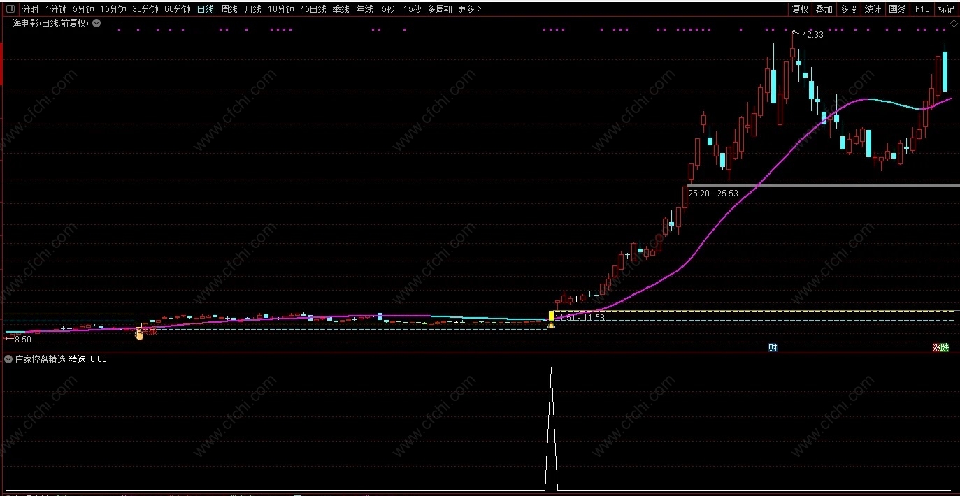This screenshot has height=496, width=960.
Task: Click the hand pointer signal icon near 共振
Action: tap(138, 335)
